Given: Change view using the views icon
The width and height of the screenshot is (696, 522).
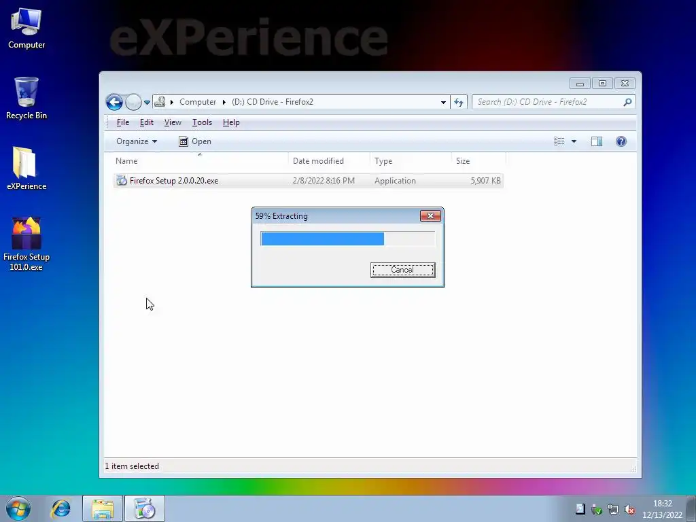Looking at the screenshot, I should click(559, 141).
